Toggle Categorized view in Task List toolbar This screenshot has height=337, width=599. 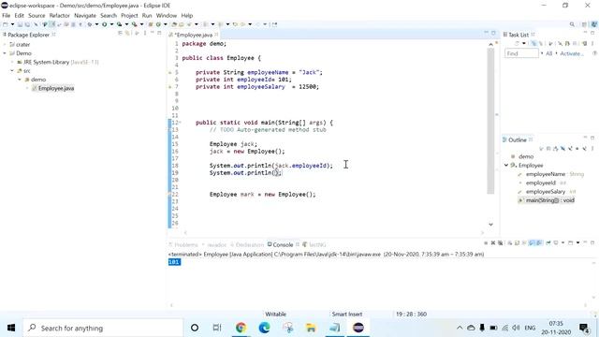533,43
